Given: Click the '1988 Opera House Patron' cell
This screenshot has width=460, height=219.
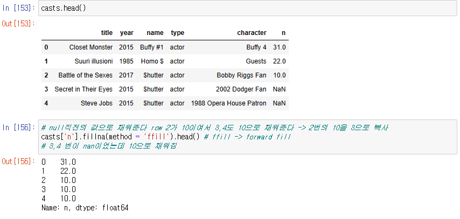Looking at the screenshot, I should (x=229, y=103).
